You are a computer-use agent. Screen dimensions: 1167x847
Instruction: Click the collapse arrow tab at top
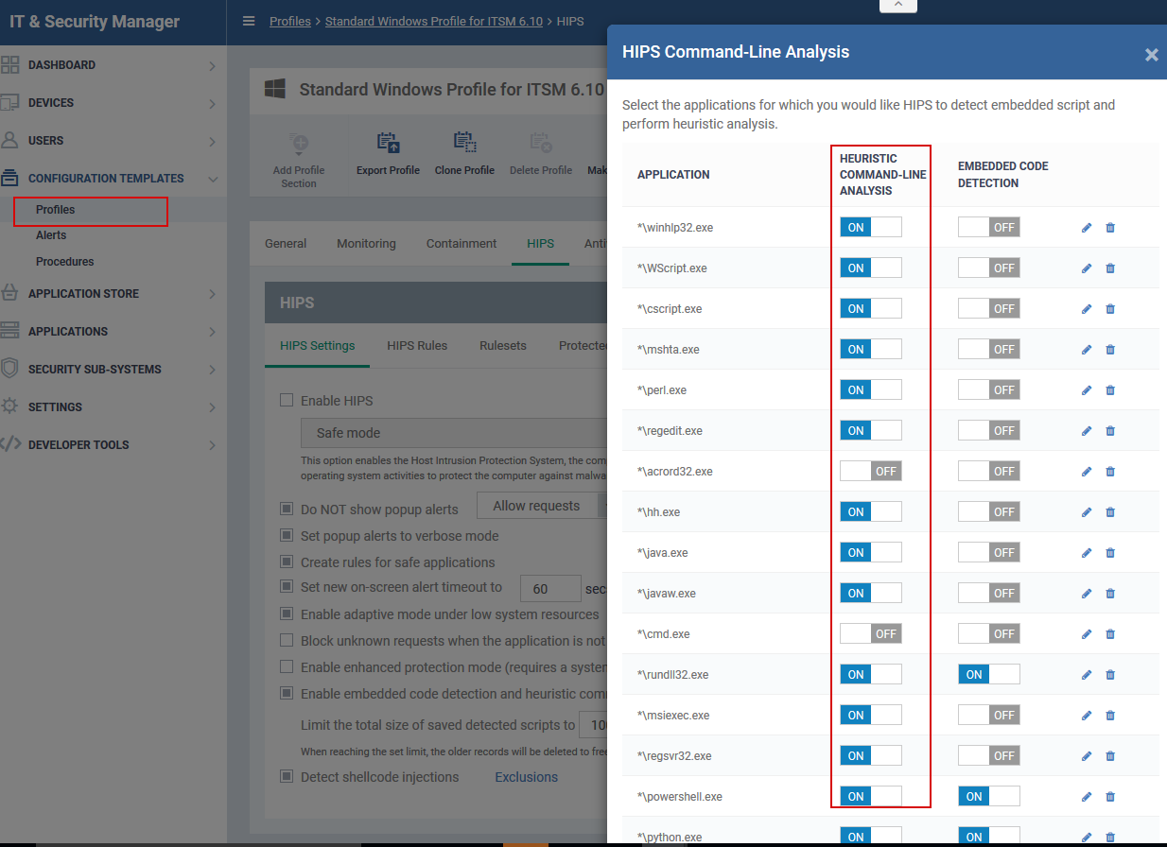click(898, 5)
